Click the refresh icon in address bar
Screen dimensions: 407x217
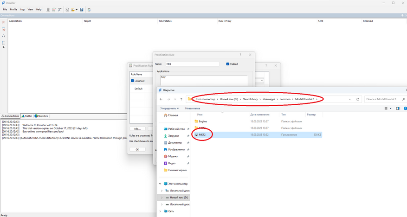(357, 99)
